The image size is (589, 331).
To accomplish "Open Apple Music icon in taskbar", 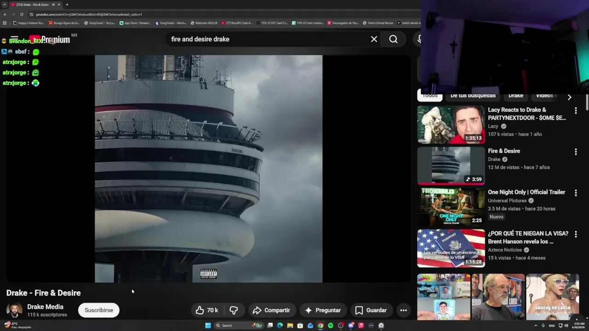I will (361, 325).
